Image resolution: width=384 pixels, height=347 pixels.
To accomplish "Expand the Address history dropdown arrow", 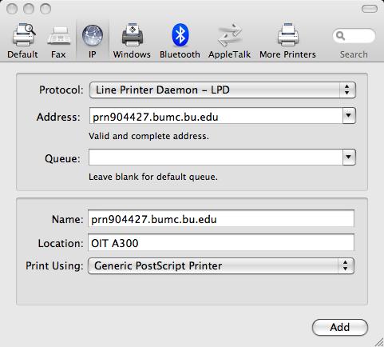I will click(x=349, y=115).
